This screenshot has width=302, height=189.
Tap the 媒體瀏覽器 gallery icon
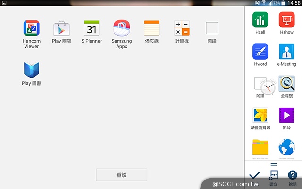tap(260, 116)
